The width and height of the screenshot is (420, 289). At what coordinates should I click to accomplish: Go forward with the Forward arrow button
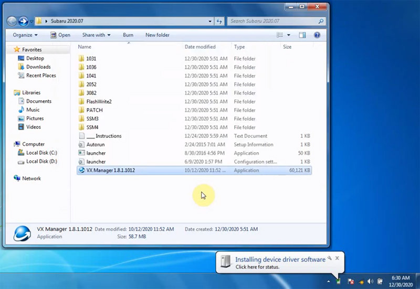23,21
